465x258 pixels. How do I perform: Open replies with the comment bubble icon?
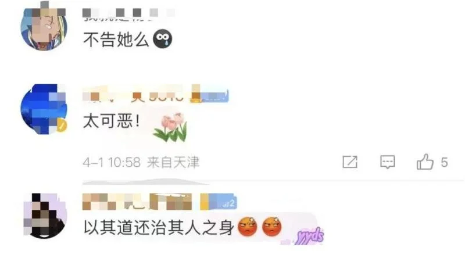(388, 162)
